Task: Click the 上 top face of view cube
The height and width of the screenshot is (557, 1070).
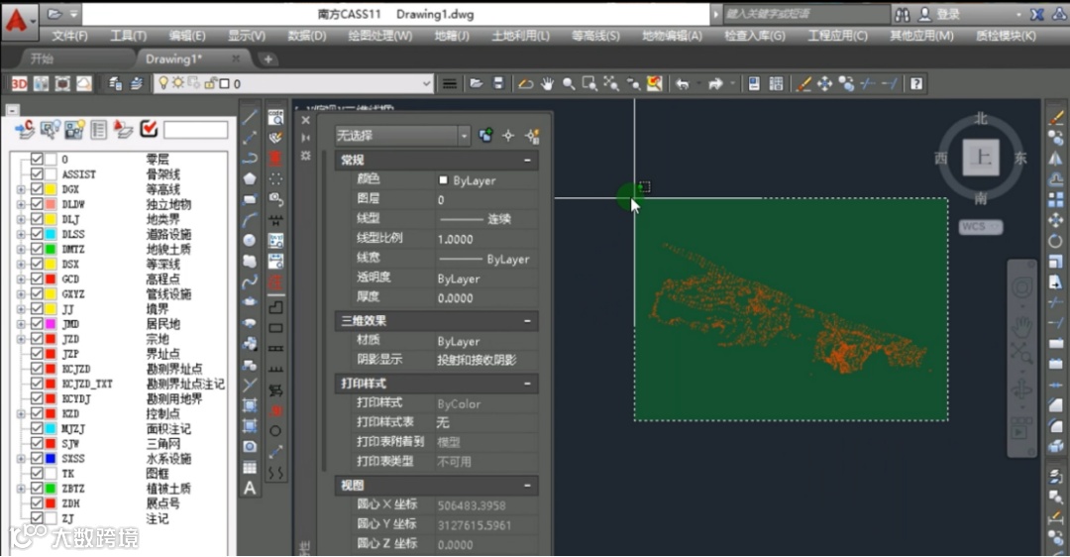Action: 981,158
